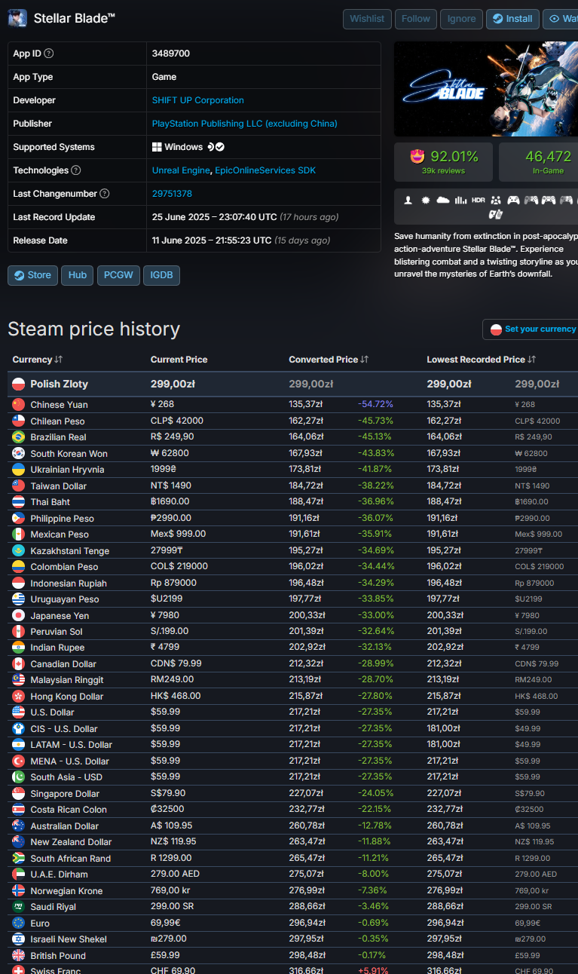Open the Technologies help question-mark icon
This screenshot has height=974, width=578.
[76, 170]
